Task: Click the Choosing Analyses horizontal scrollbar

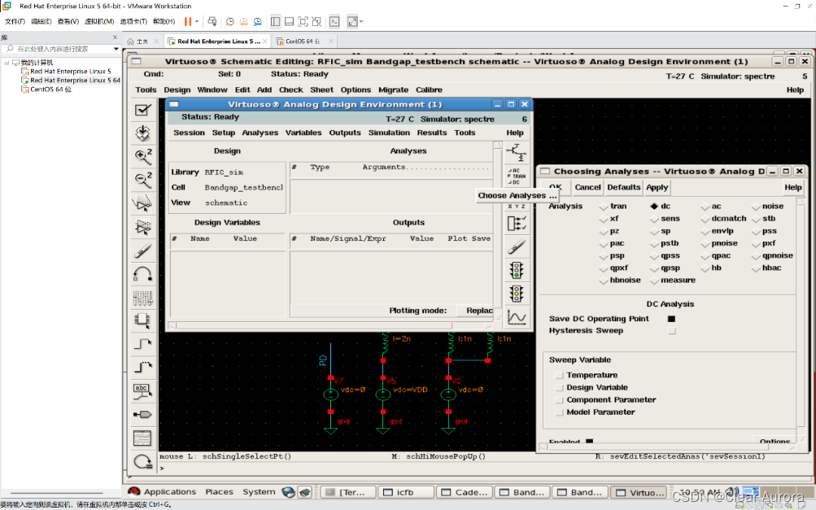Action: tap(668, 447)
